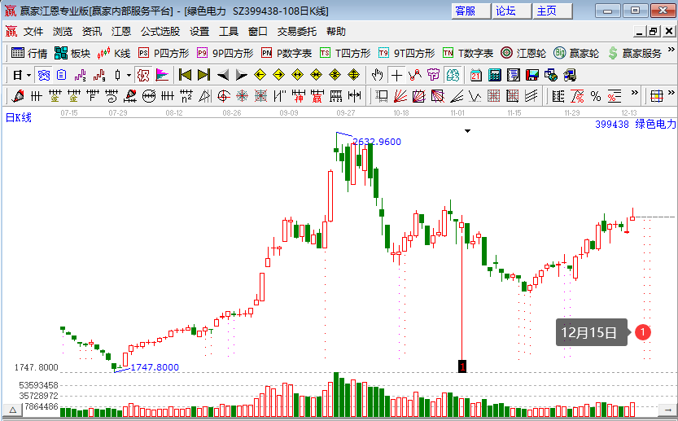The image size is (678, 421).
Task: Toggle the blue 盘 view icon
Action: click(44, 75)
